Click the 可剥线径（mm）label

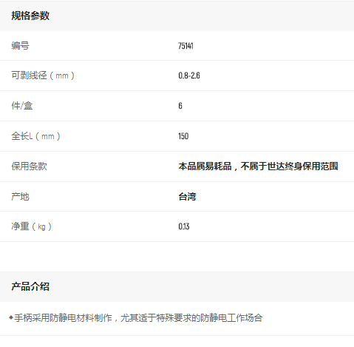(x=43, y=75)
